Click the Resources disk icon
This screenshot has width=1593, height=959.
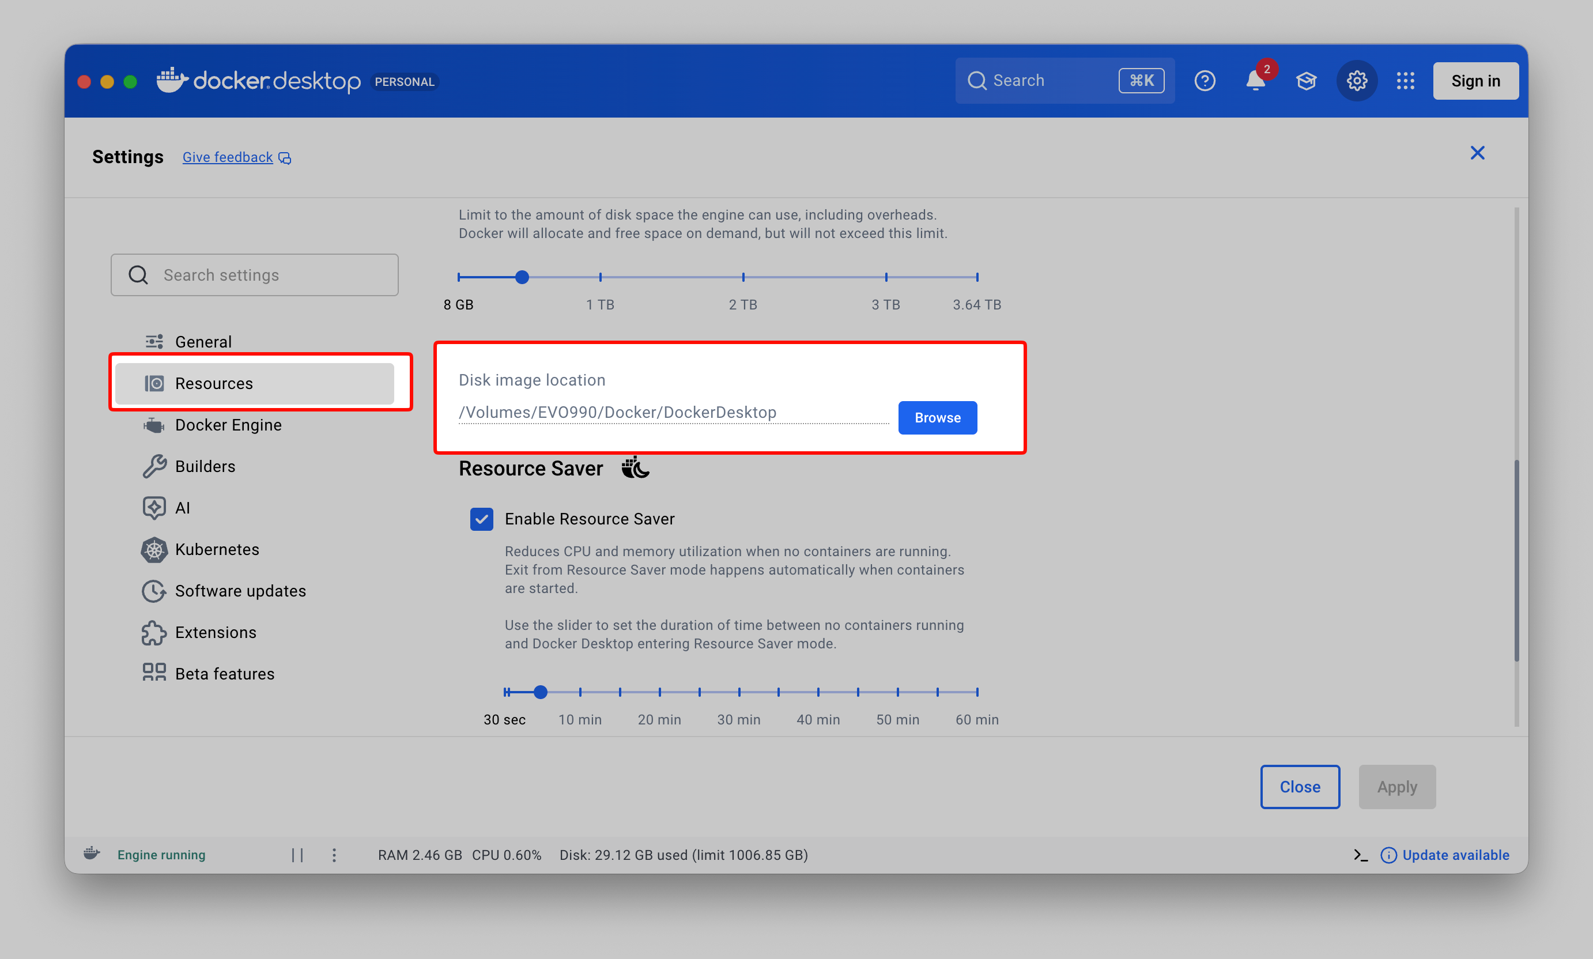point(154,383)
